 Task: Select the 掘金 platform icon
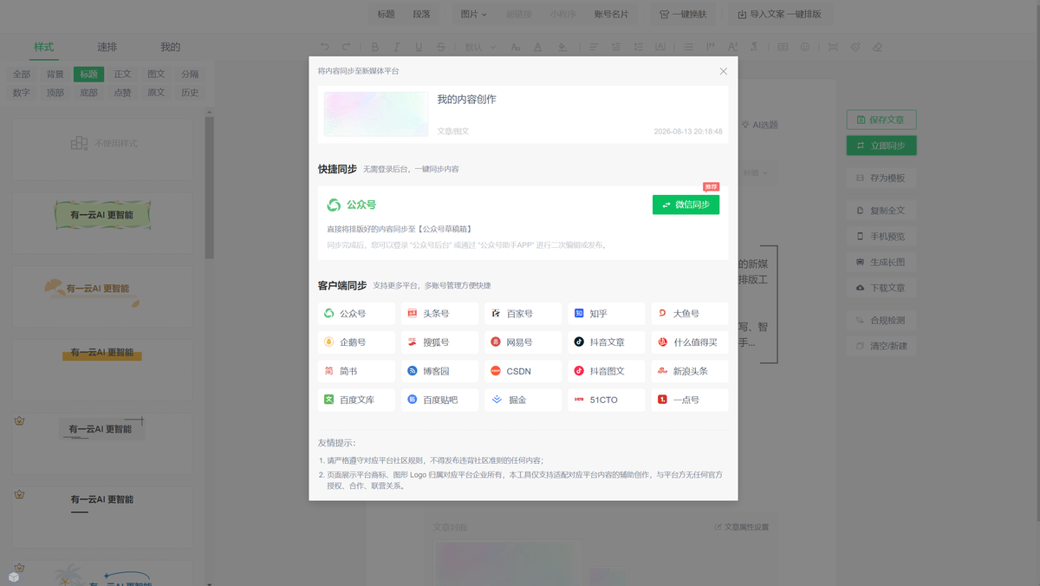[496, 400]
